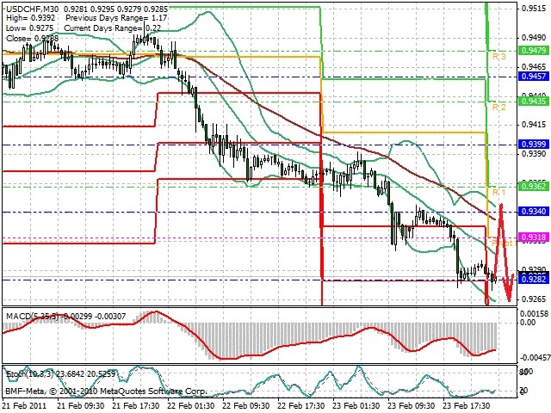Click the 21 Feb 17:30 time marker
551x413 pixels.
tap(136, 405)
